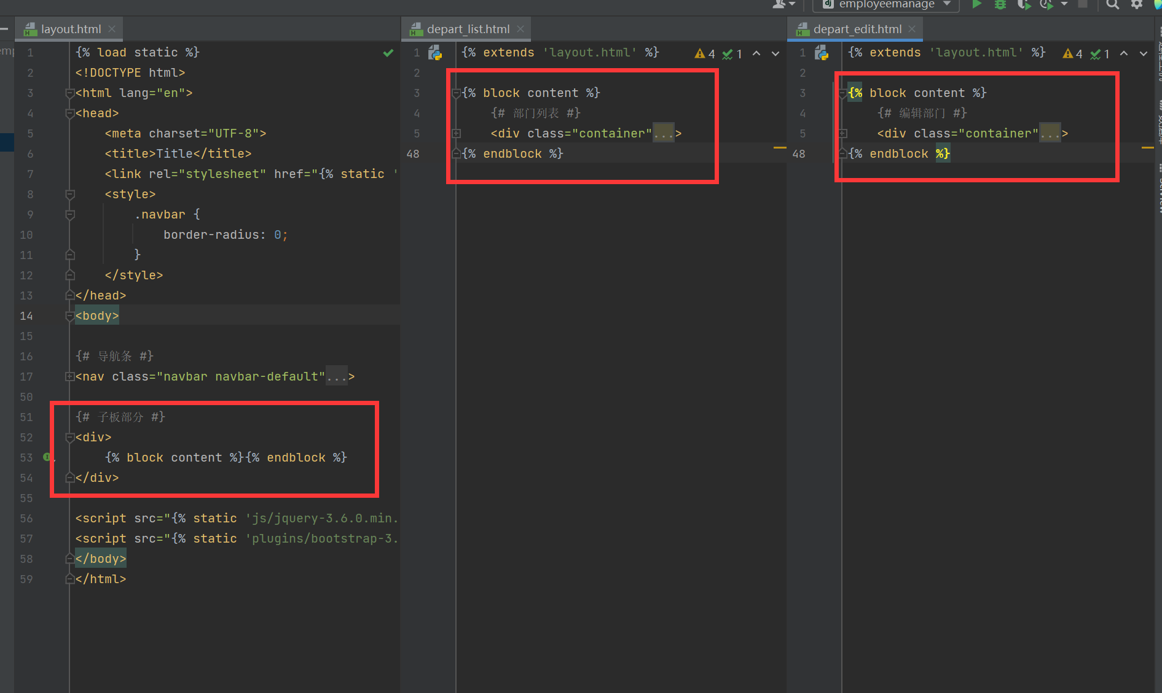Open the user account icon menu
Image resolution: width=1162 pixels, height=693 pixels.
pos(783,4)
